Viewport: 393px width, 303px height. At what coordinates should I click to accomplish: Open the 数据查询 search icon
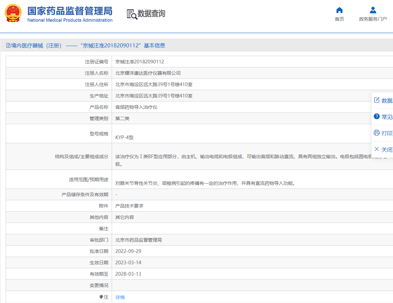point(132,14)
